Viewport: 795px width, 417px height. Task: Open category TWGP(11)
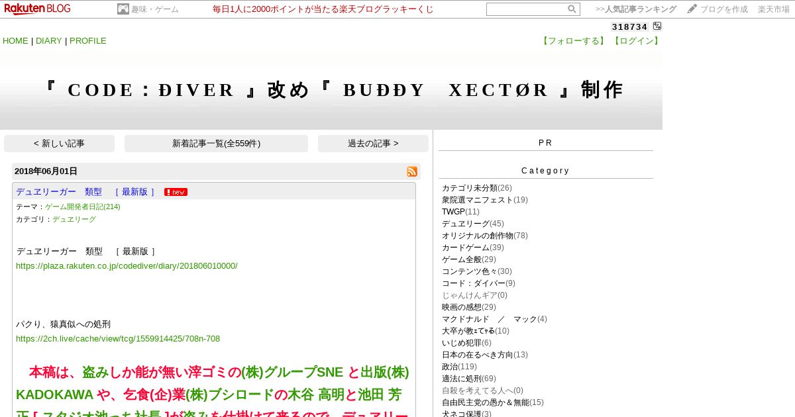460,212
